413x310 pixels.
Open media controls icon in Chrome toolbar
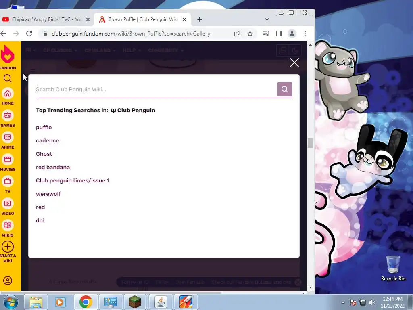[x=266, y=34]
